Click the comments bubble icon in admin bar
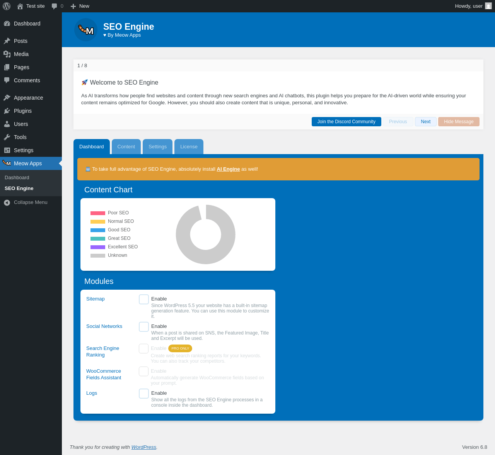495x455 pixels. tap(55, 6)
